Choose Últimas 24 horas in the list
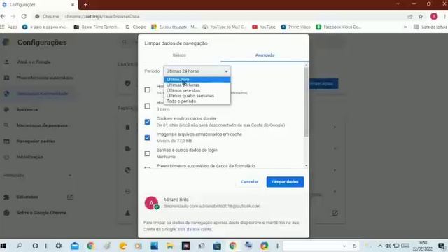448x252 pixels. pos(197,85)
